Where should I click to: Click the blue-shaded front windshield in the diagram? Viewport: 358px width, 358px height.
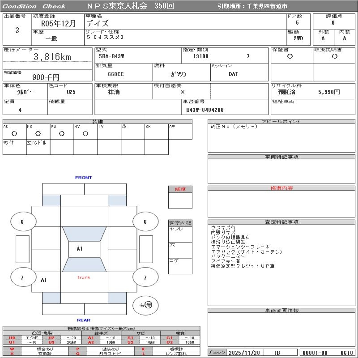(x=84, y=233)
